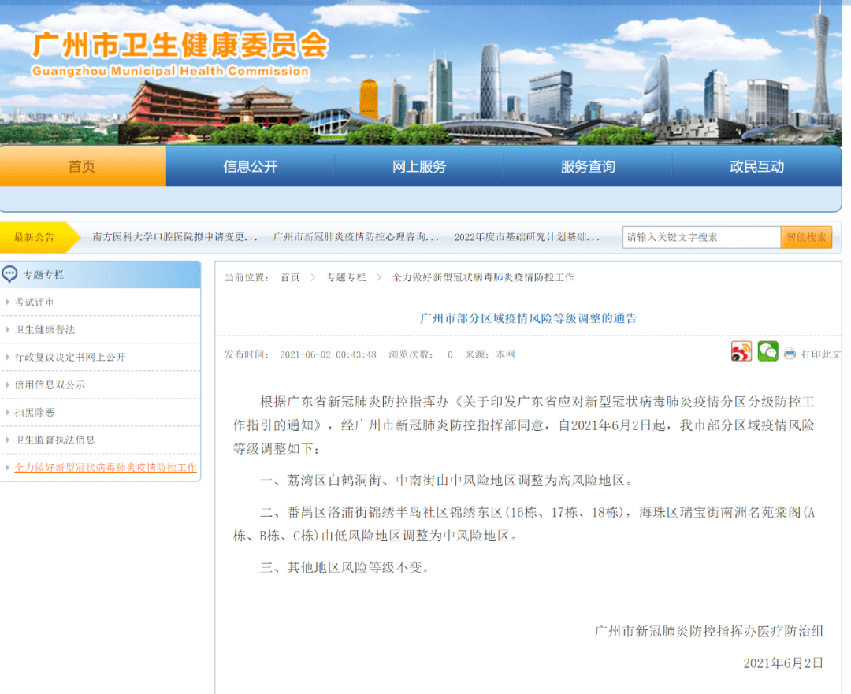Click the arrow badge beside 最新公告
This screenshot has width=851, height=694.
point(69,236)
